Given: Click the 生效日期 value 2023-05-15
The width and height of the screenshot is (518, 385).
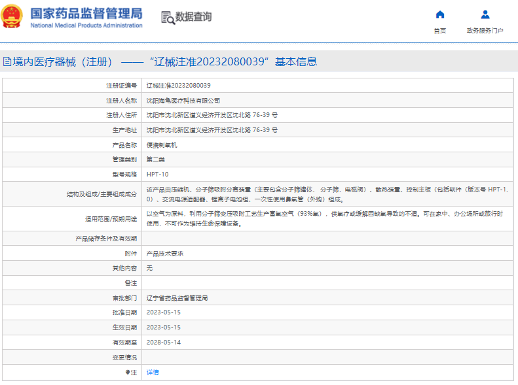Looking at the screenshot, I should point(164,327).
